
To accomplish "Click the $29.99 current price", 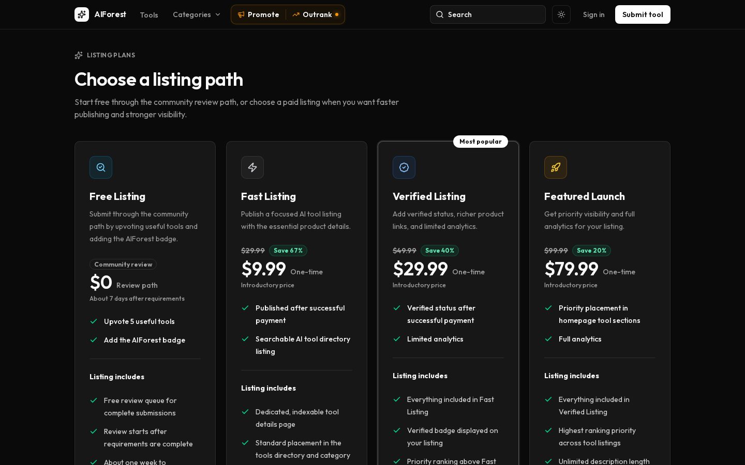I will point(420,269).
